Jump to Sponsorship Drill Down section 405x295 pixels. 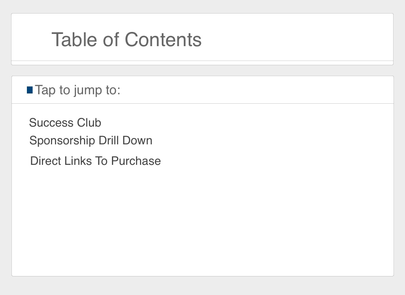click(x=91, y=140)
